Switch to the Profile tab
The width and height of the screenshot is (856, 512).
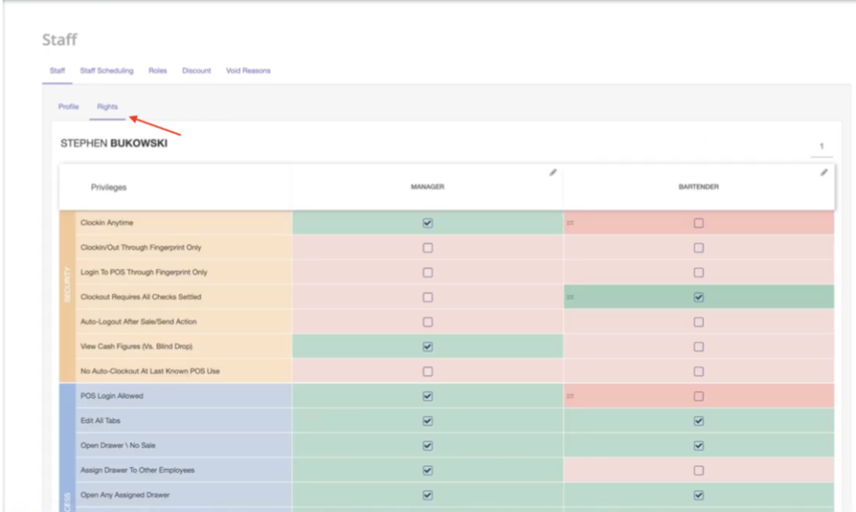click(x=68, y=107)
